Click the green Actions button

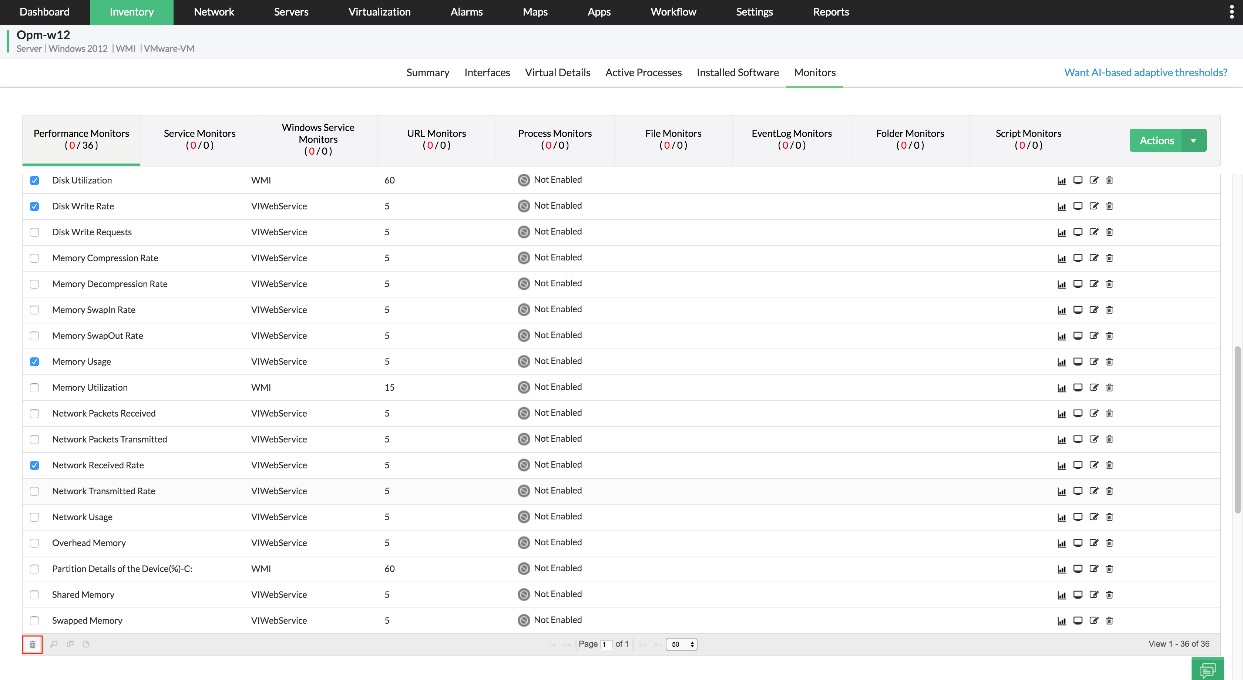pos(1156,141)
